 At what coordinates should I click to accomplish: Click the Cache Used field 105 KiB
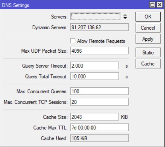[x=100, y=138]
